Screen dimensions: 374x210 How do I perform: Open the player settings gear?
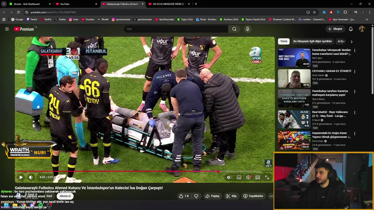(248, 177)
